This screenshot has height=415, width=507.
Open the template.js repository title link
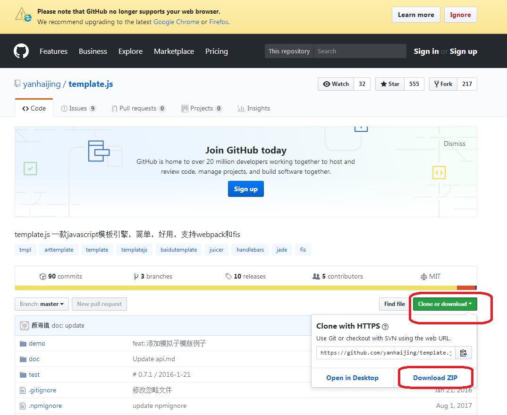[91, 84]
